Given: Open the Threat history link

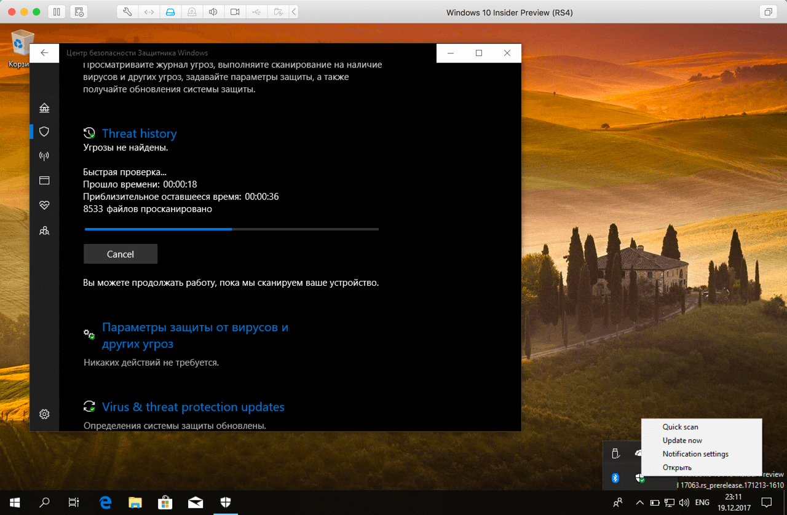Looking at the screenshot, I should (139, 133).
